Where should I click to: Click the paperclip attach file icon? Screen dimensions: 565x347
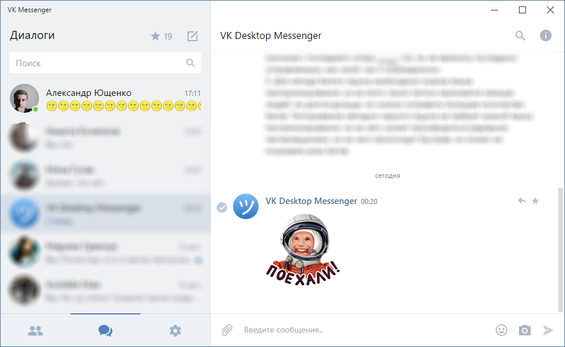click(x=227, y=330)
